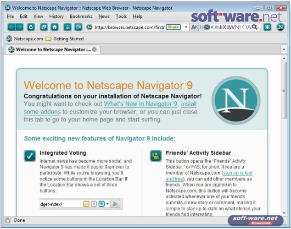Open the News menu
Image resolution: width=291 pixels, height=229 pixels.
104,16
